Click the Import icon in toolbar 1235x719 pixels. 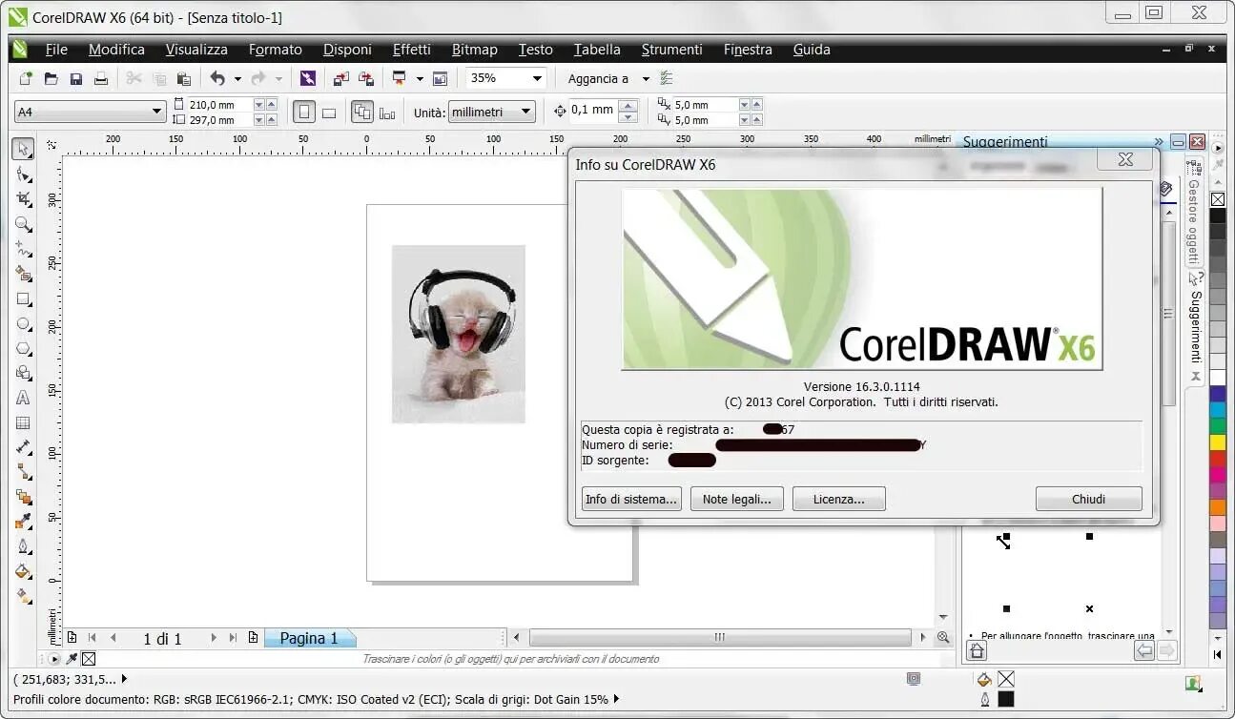pos(340,79)
